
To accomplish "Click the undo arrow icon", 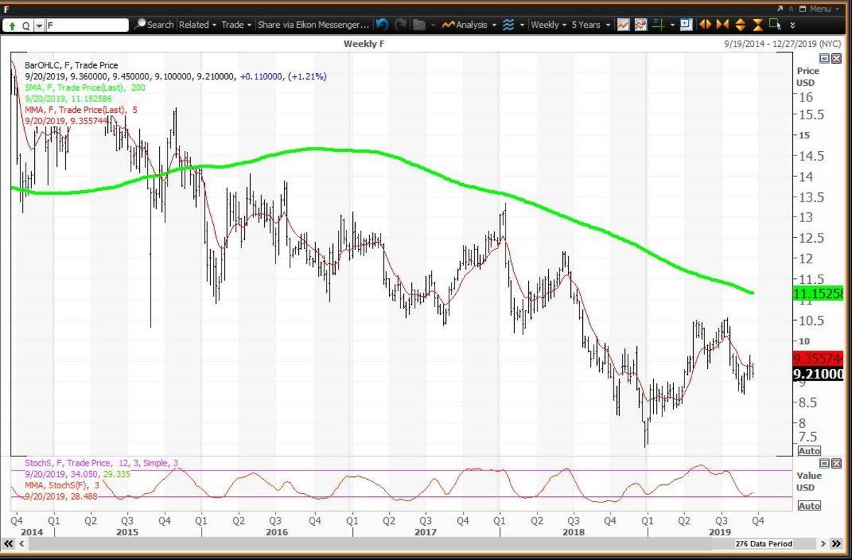I will 383,25.
